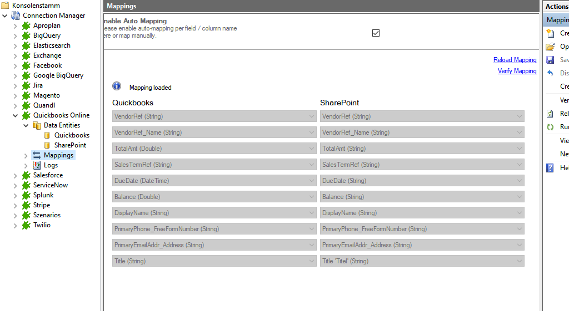Click the Logs icon in tree

point(37,165)
